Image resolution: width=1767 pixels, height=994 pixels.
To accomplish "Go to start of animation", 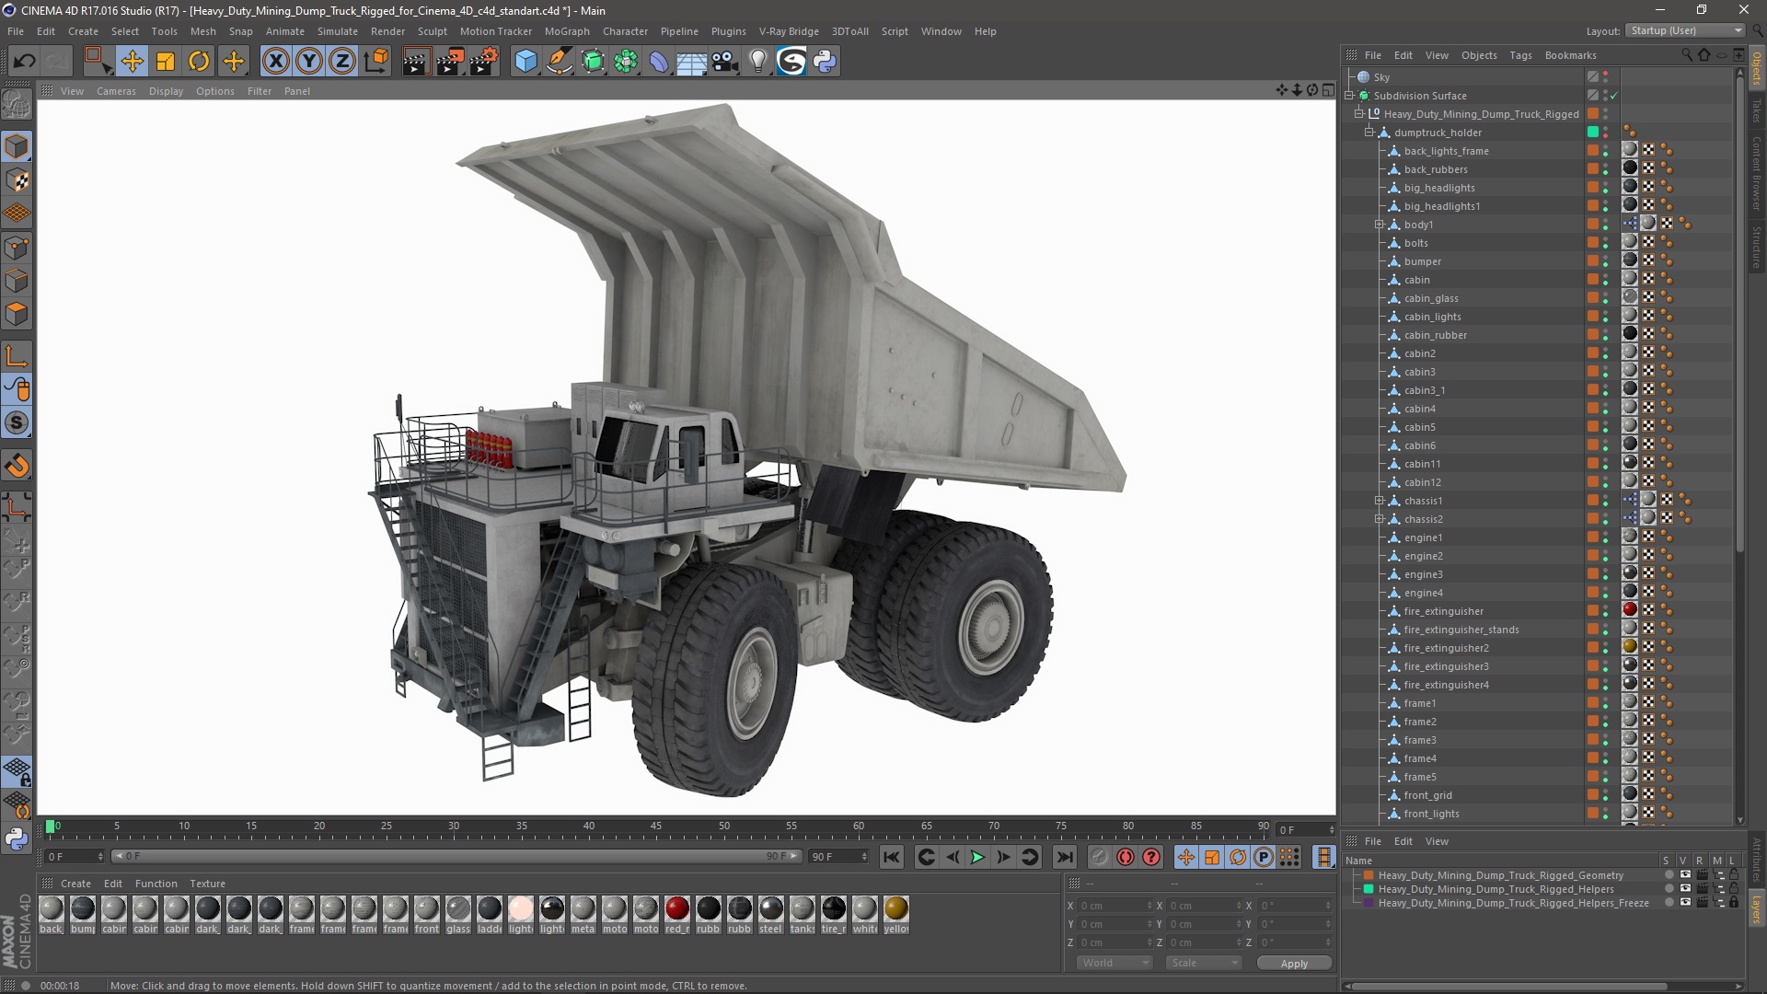I will [x=891, y=857].
